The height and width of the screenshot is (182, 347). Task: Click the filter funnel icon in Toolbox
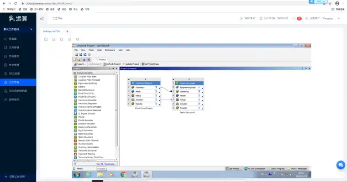[75, 164]
